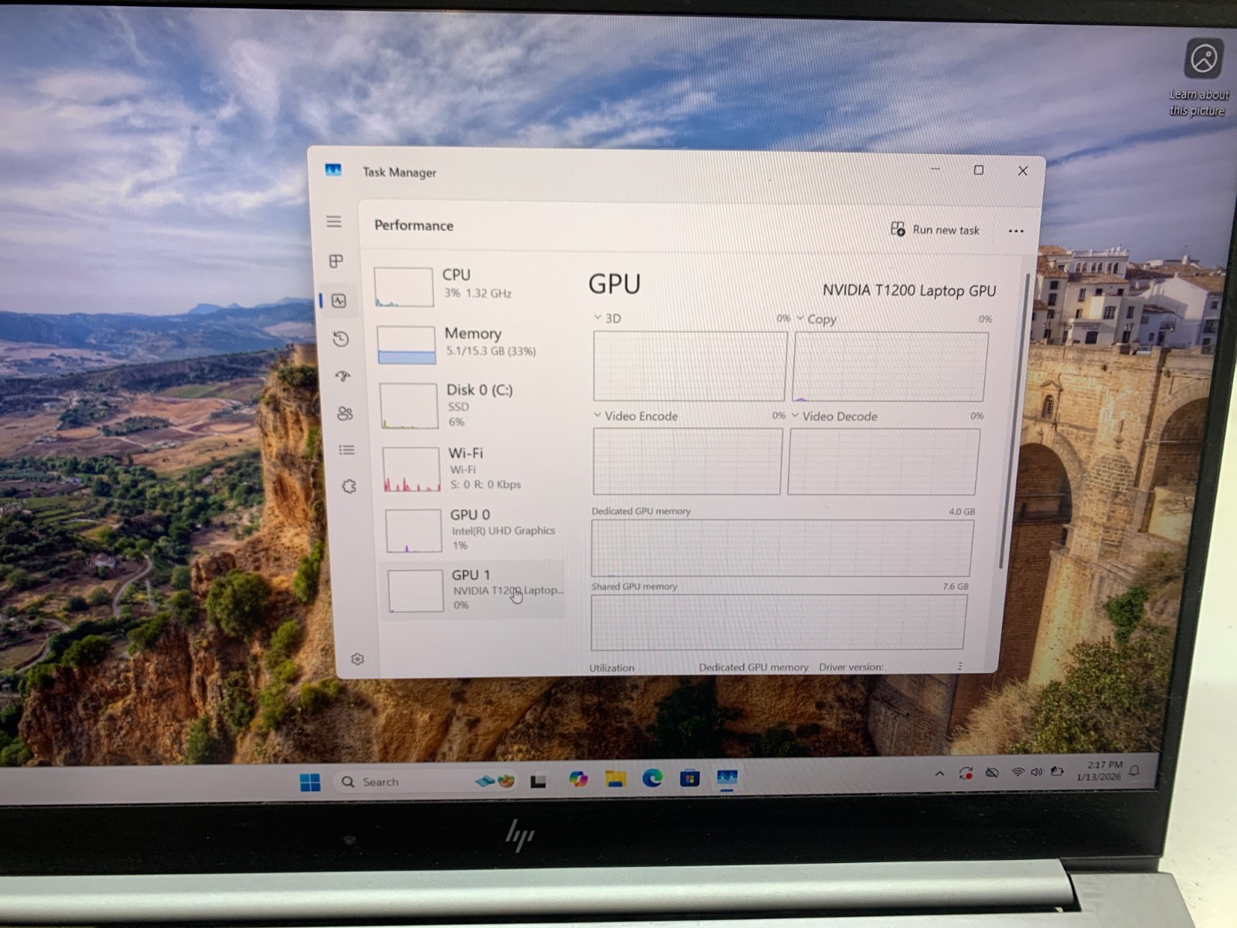The width and height of the screenshot is (1237, 928).
Task: Open the volume speaker tray icon
Action: click(1037, 773)
